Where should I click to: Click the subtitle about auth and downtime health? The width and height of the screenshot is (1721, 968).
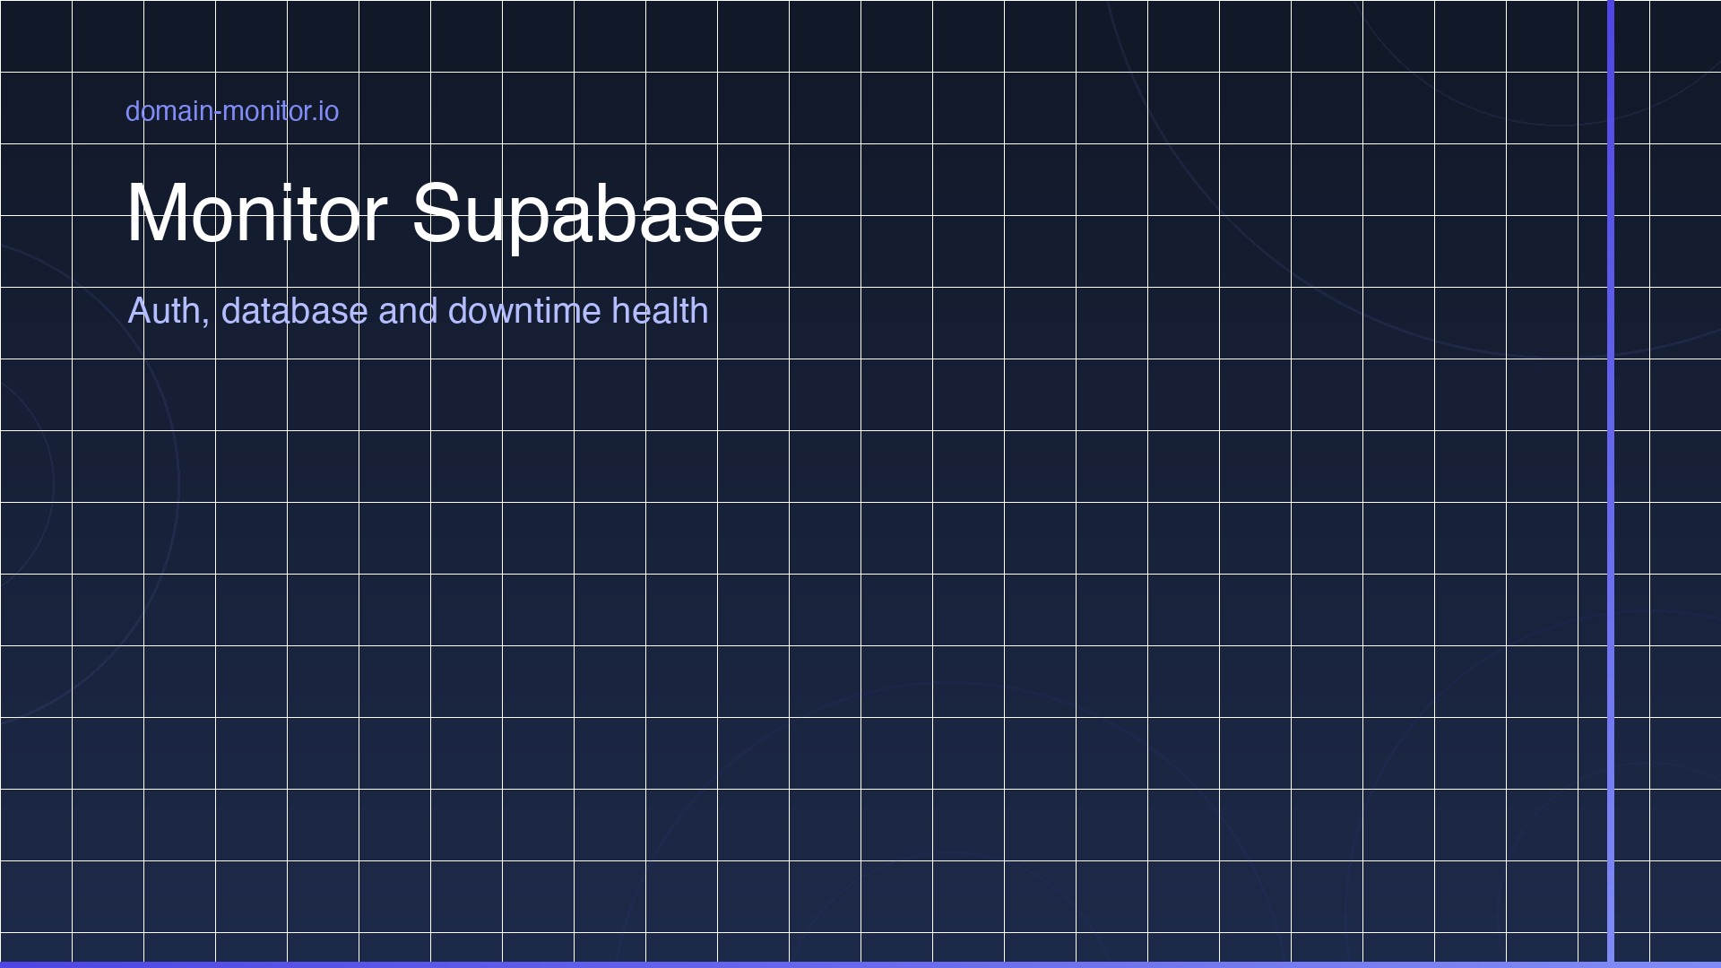tap(418, 311)
